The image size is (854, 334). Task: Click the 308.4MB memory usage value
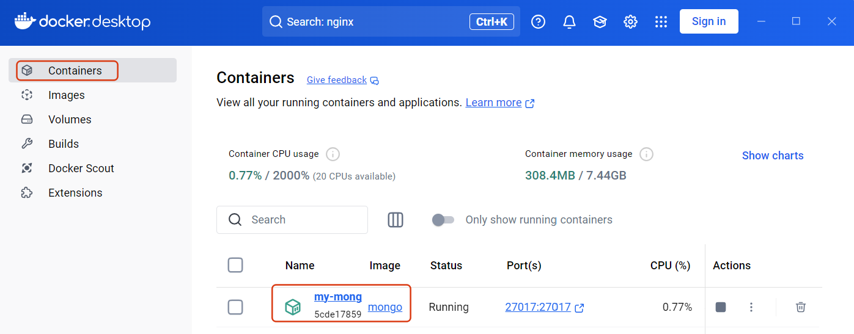coord(550,176)
